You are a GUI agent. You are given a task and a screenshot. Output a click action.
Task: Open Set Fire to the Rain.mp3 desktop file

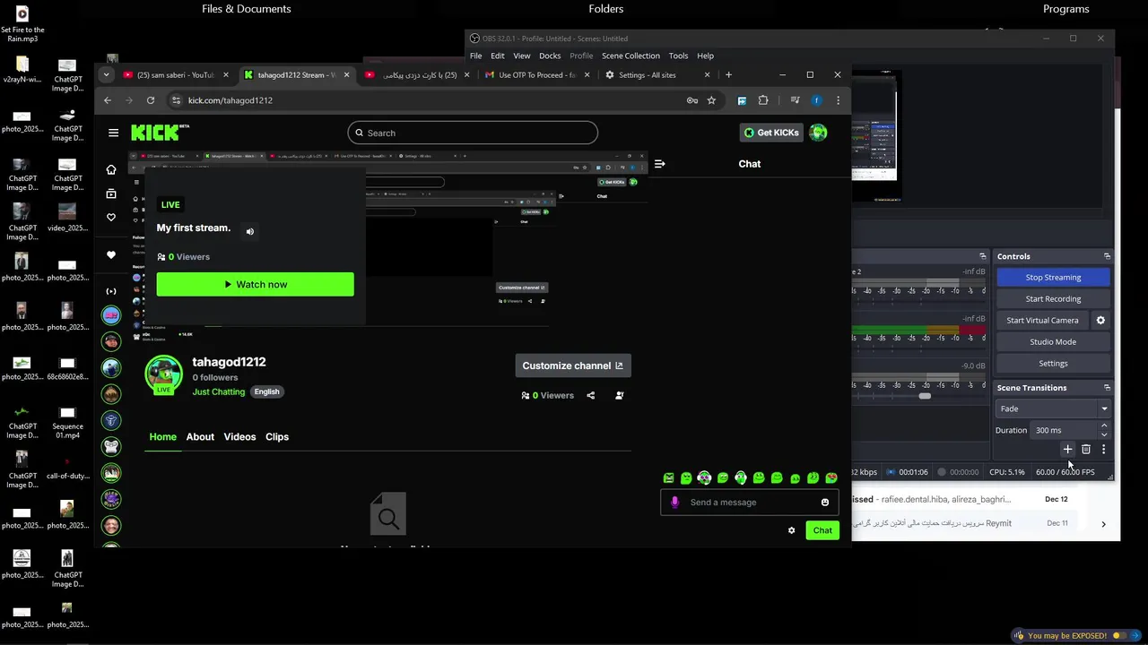click(x=22, y=24)
